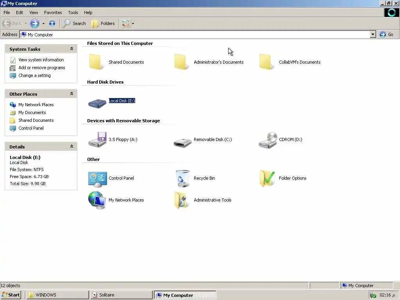Image resolution: width=400 pixels, height=300 pixels.
Task: Click the system tray shield icon
Action: [373, 295]
